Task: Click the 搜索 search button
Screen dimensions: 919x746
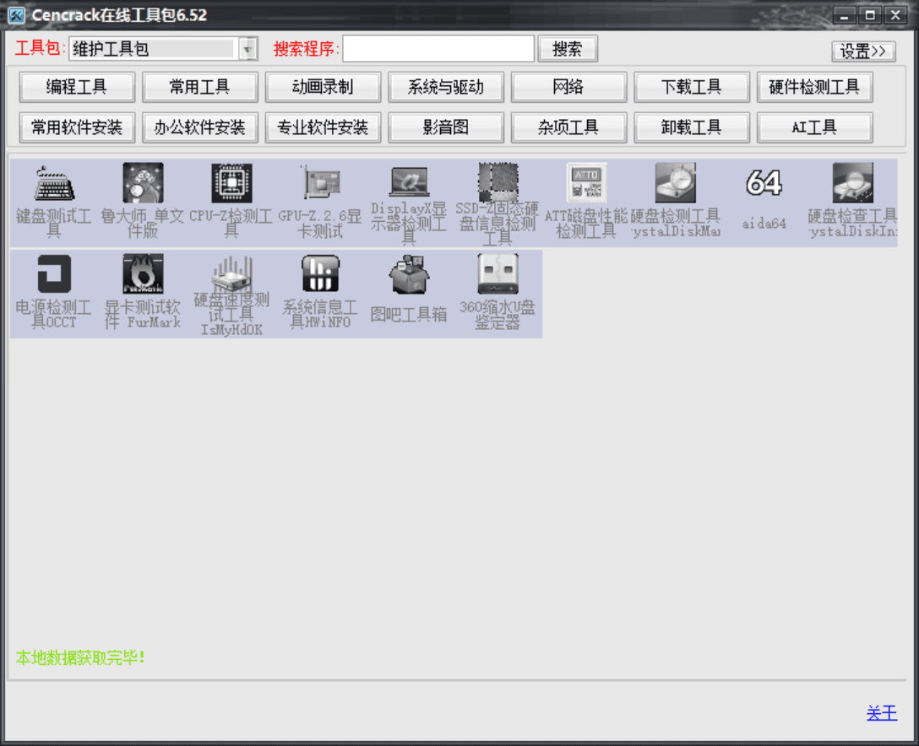Action: 568,49
